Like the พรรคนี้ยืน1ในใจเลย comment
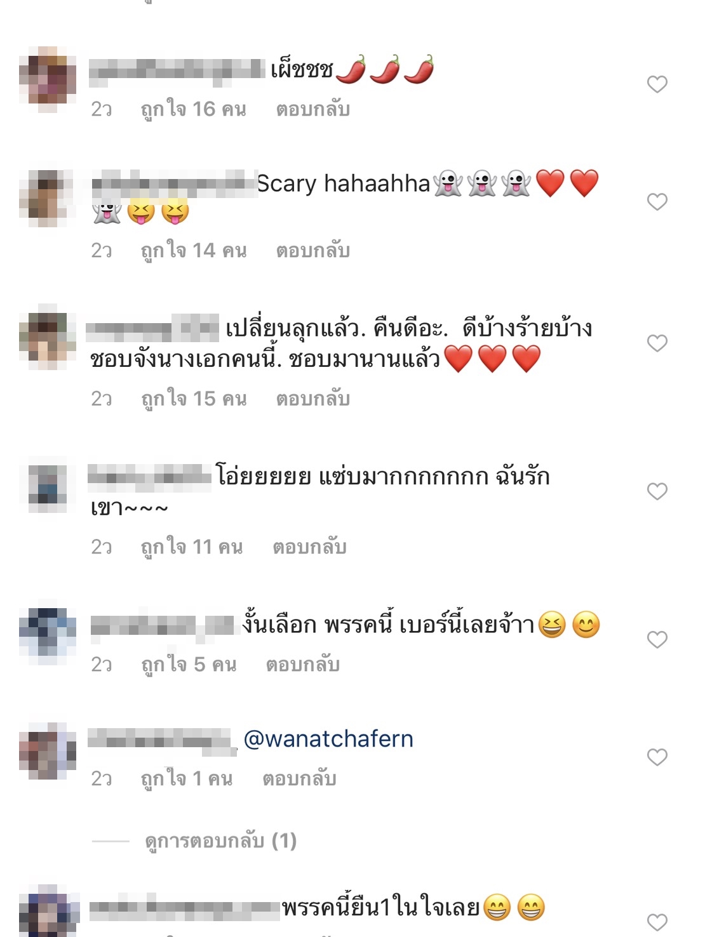 [x=657, y=922]
